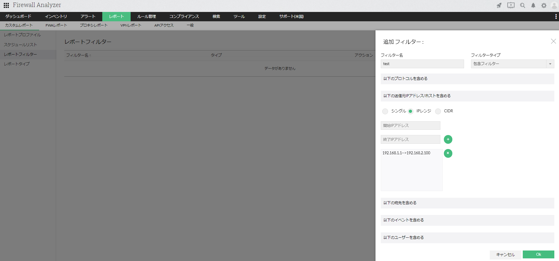Open the 設定 menu
Image resolution: width=559 pixels, height=261 pixels.
pos(262,17)
